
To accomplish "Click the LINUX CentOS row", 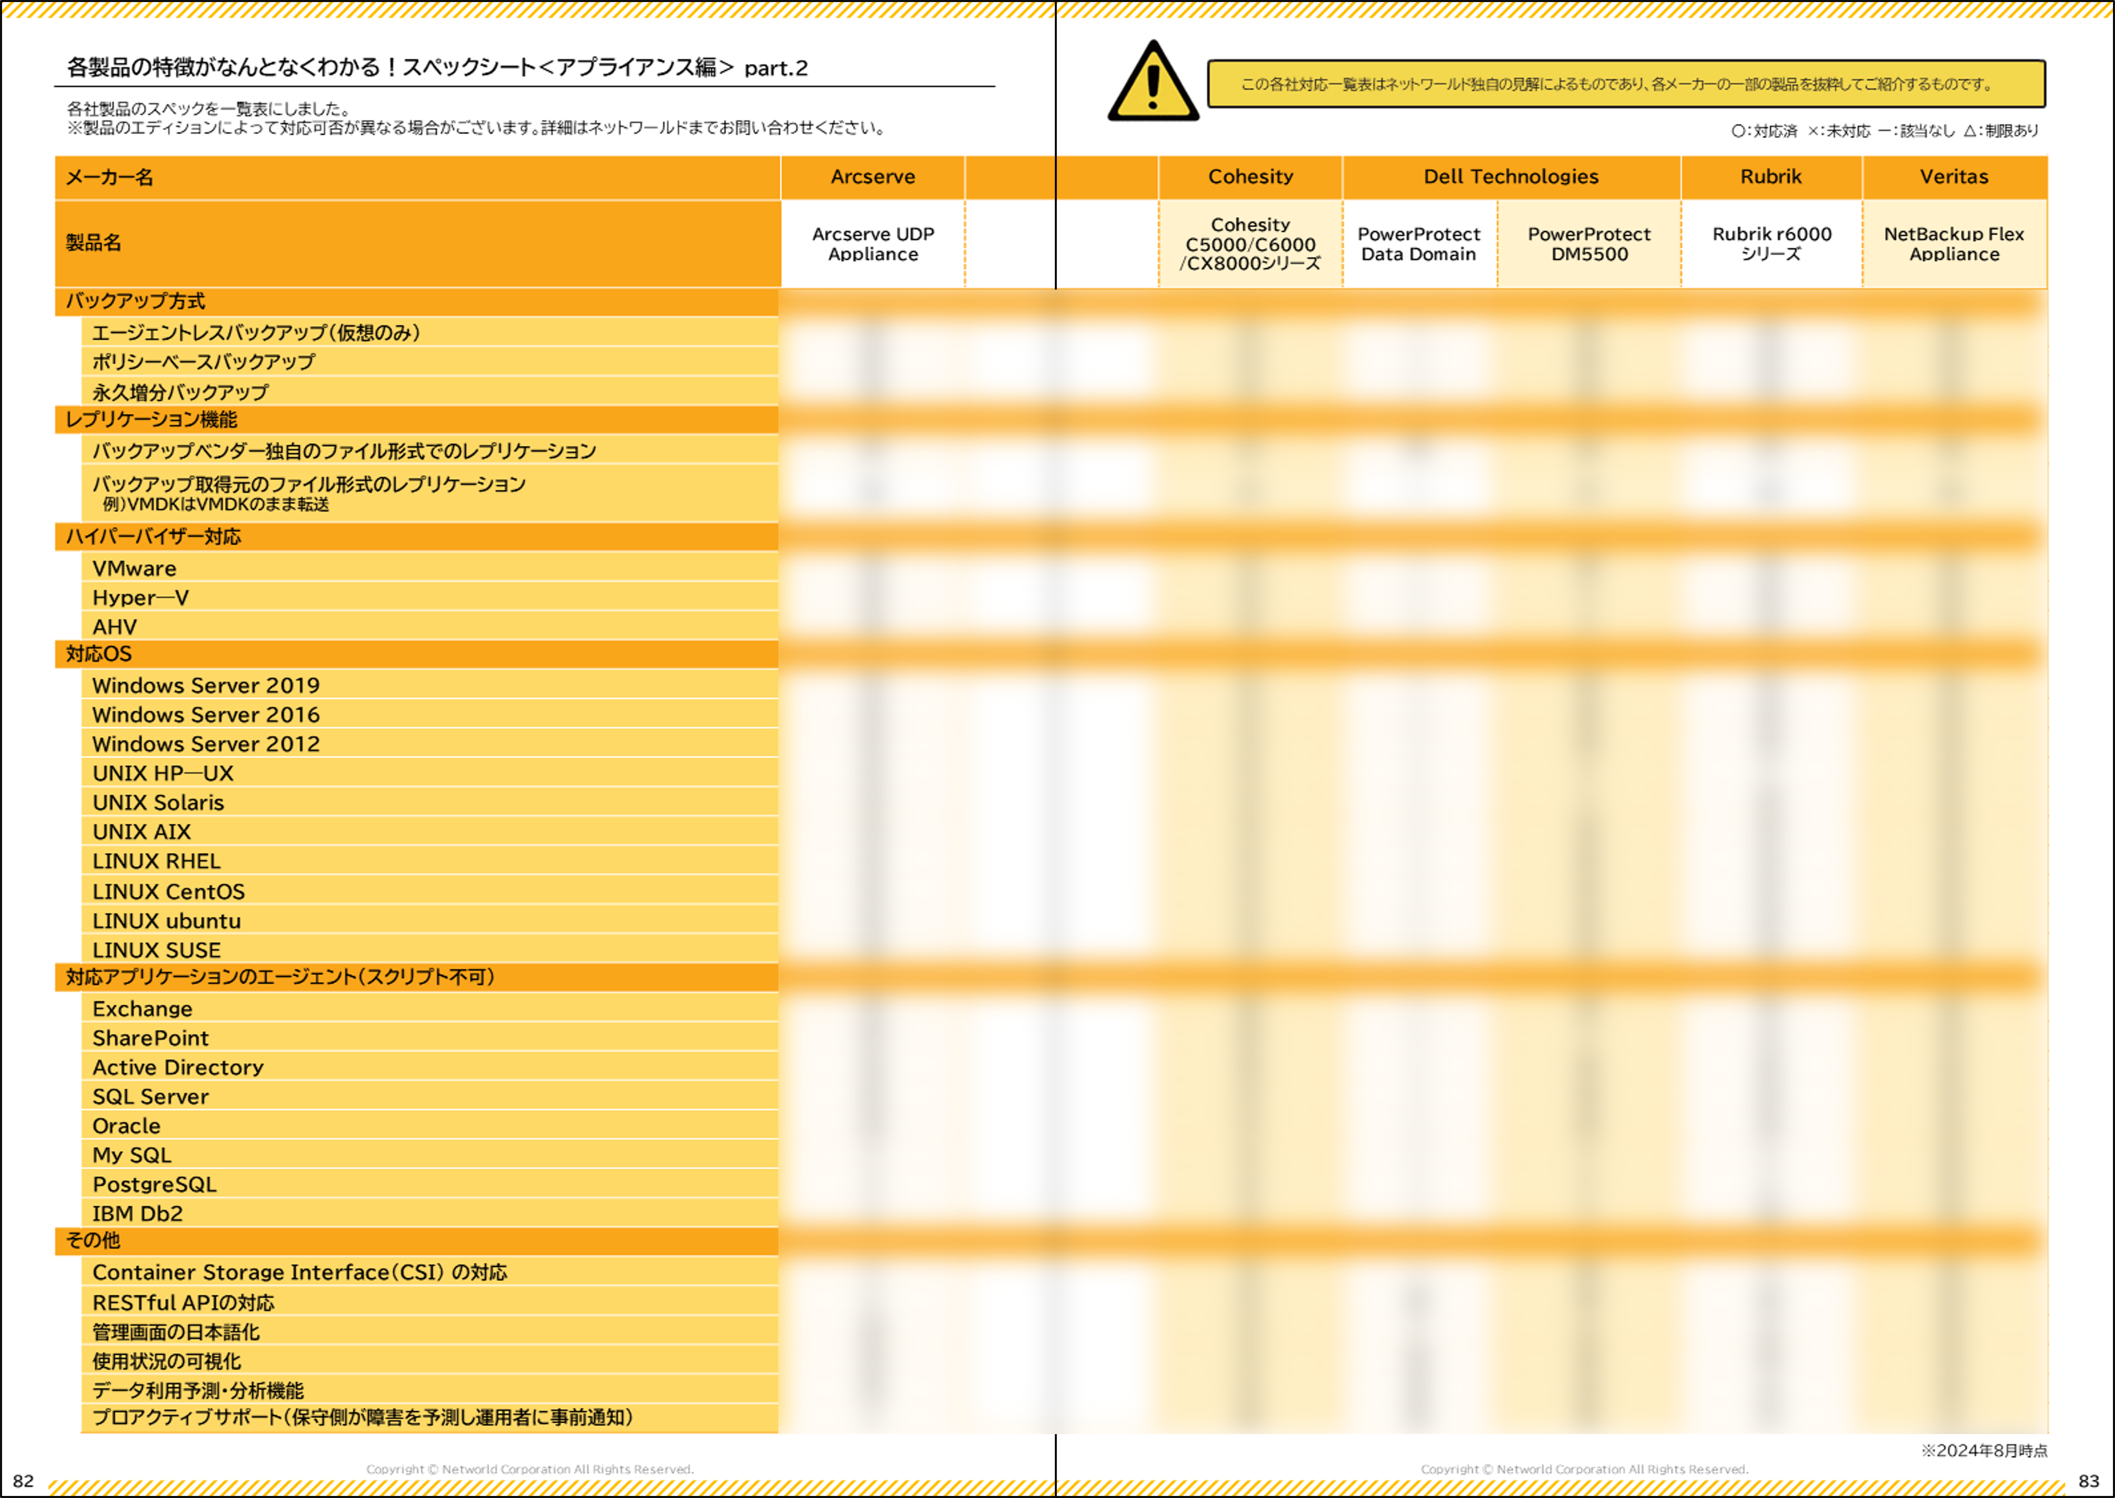I will point(430,891).
